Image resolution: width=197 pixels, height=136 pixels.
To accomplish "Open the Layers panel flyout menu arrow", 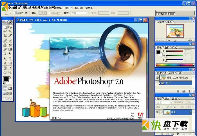I will 193,98.
